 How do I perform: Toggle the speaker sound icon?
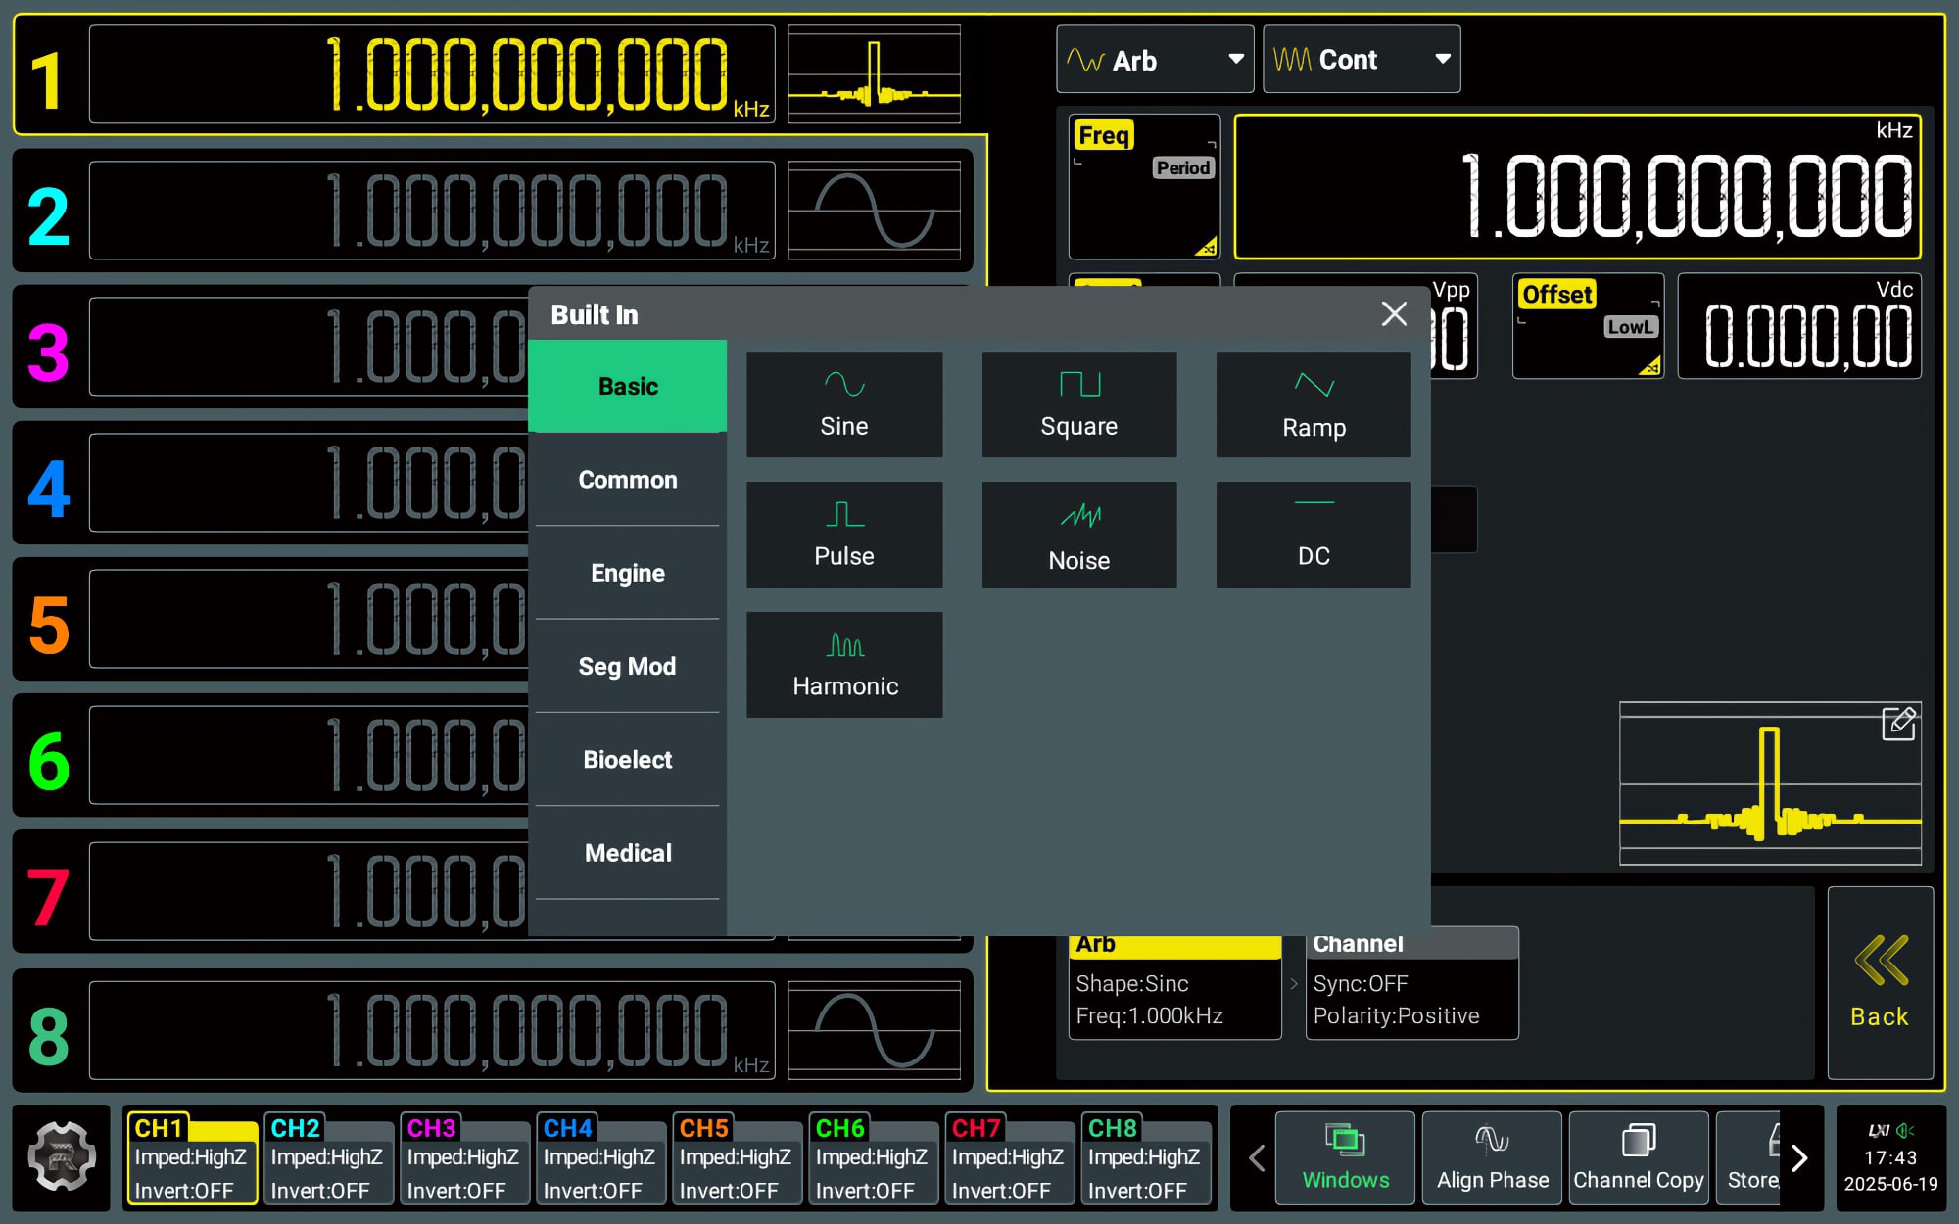(1905, 1130)
